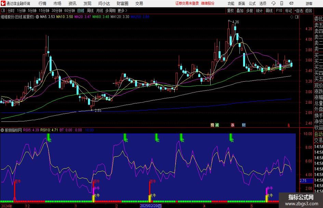The image size is (323, 208).
Task: Click the 减 marker on the chart
Action: [217, 125]
